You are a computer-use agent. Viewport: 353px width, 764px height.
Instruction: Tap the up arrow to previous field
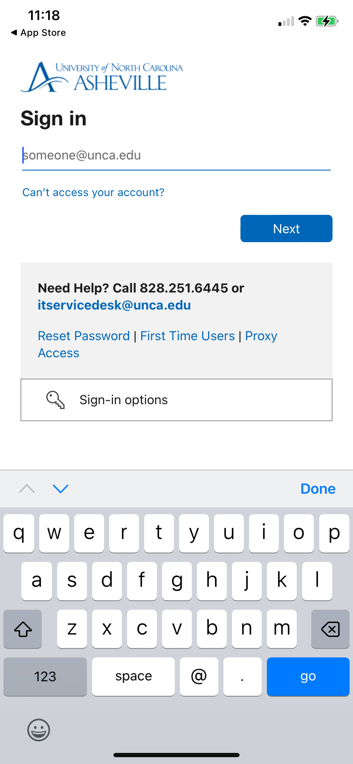point(27,489)
